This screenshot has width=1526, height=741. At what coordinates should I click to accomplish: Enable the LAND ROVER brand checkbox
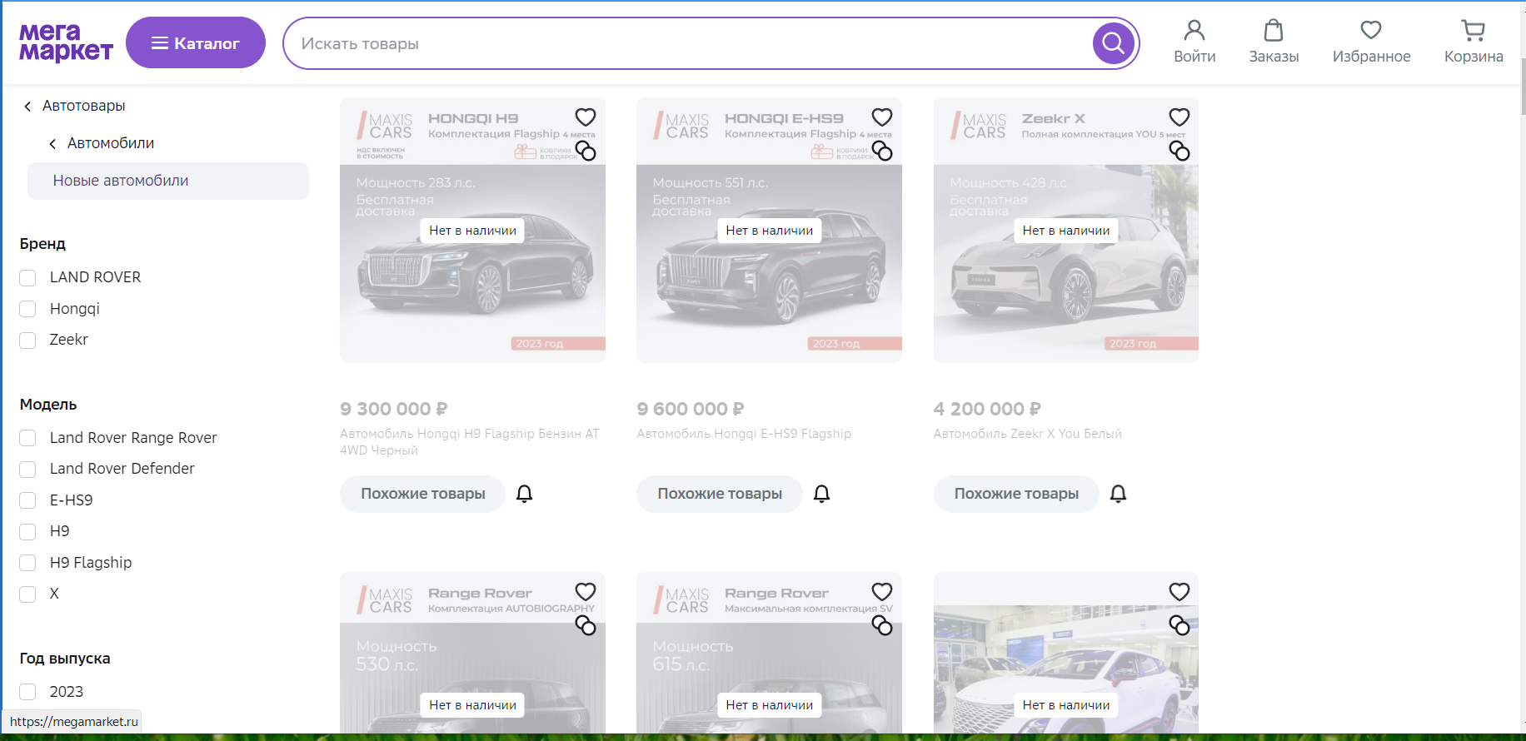28,278
